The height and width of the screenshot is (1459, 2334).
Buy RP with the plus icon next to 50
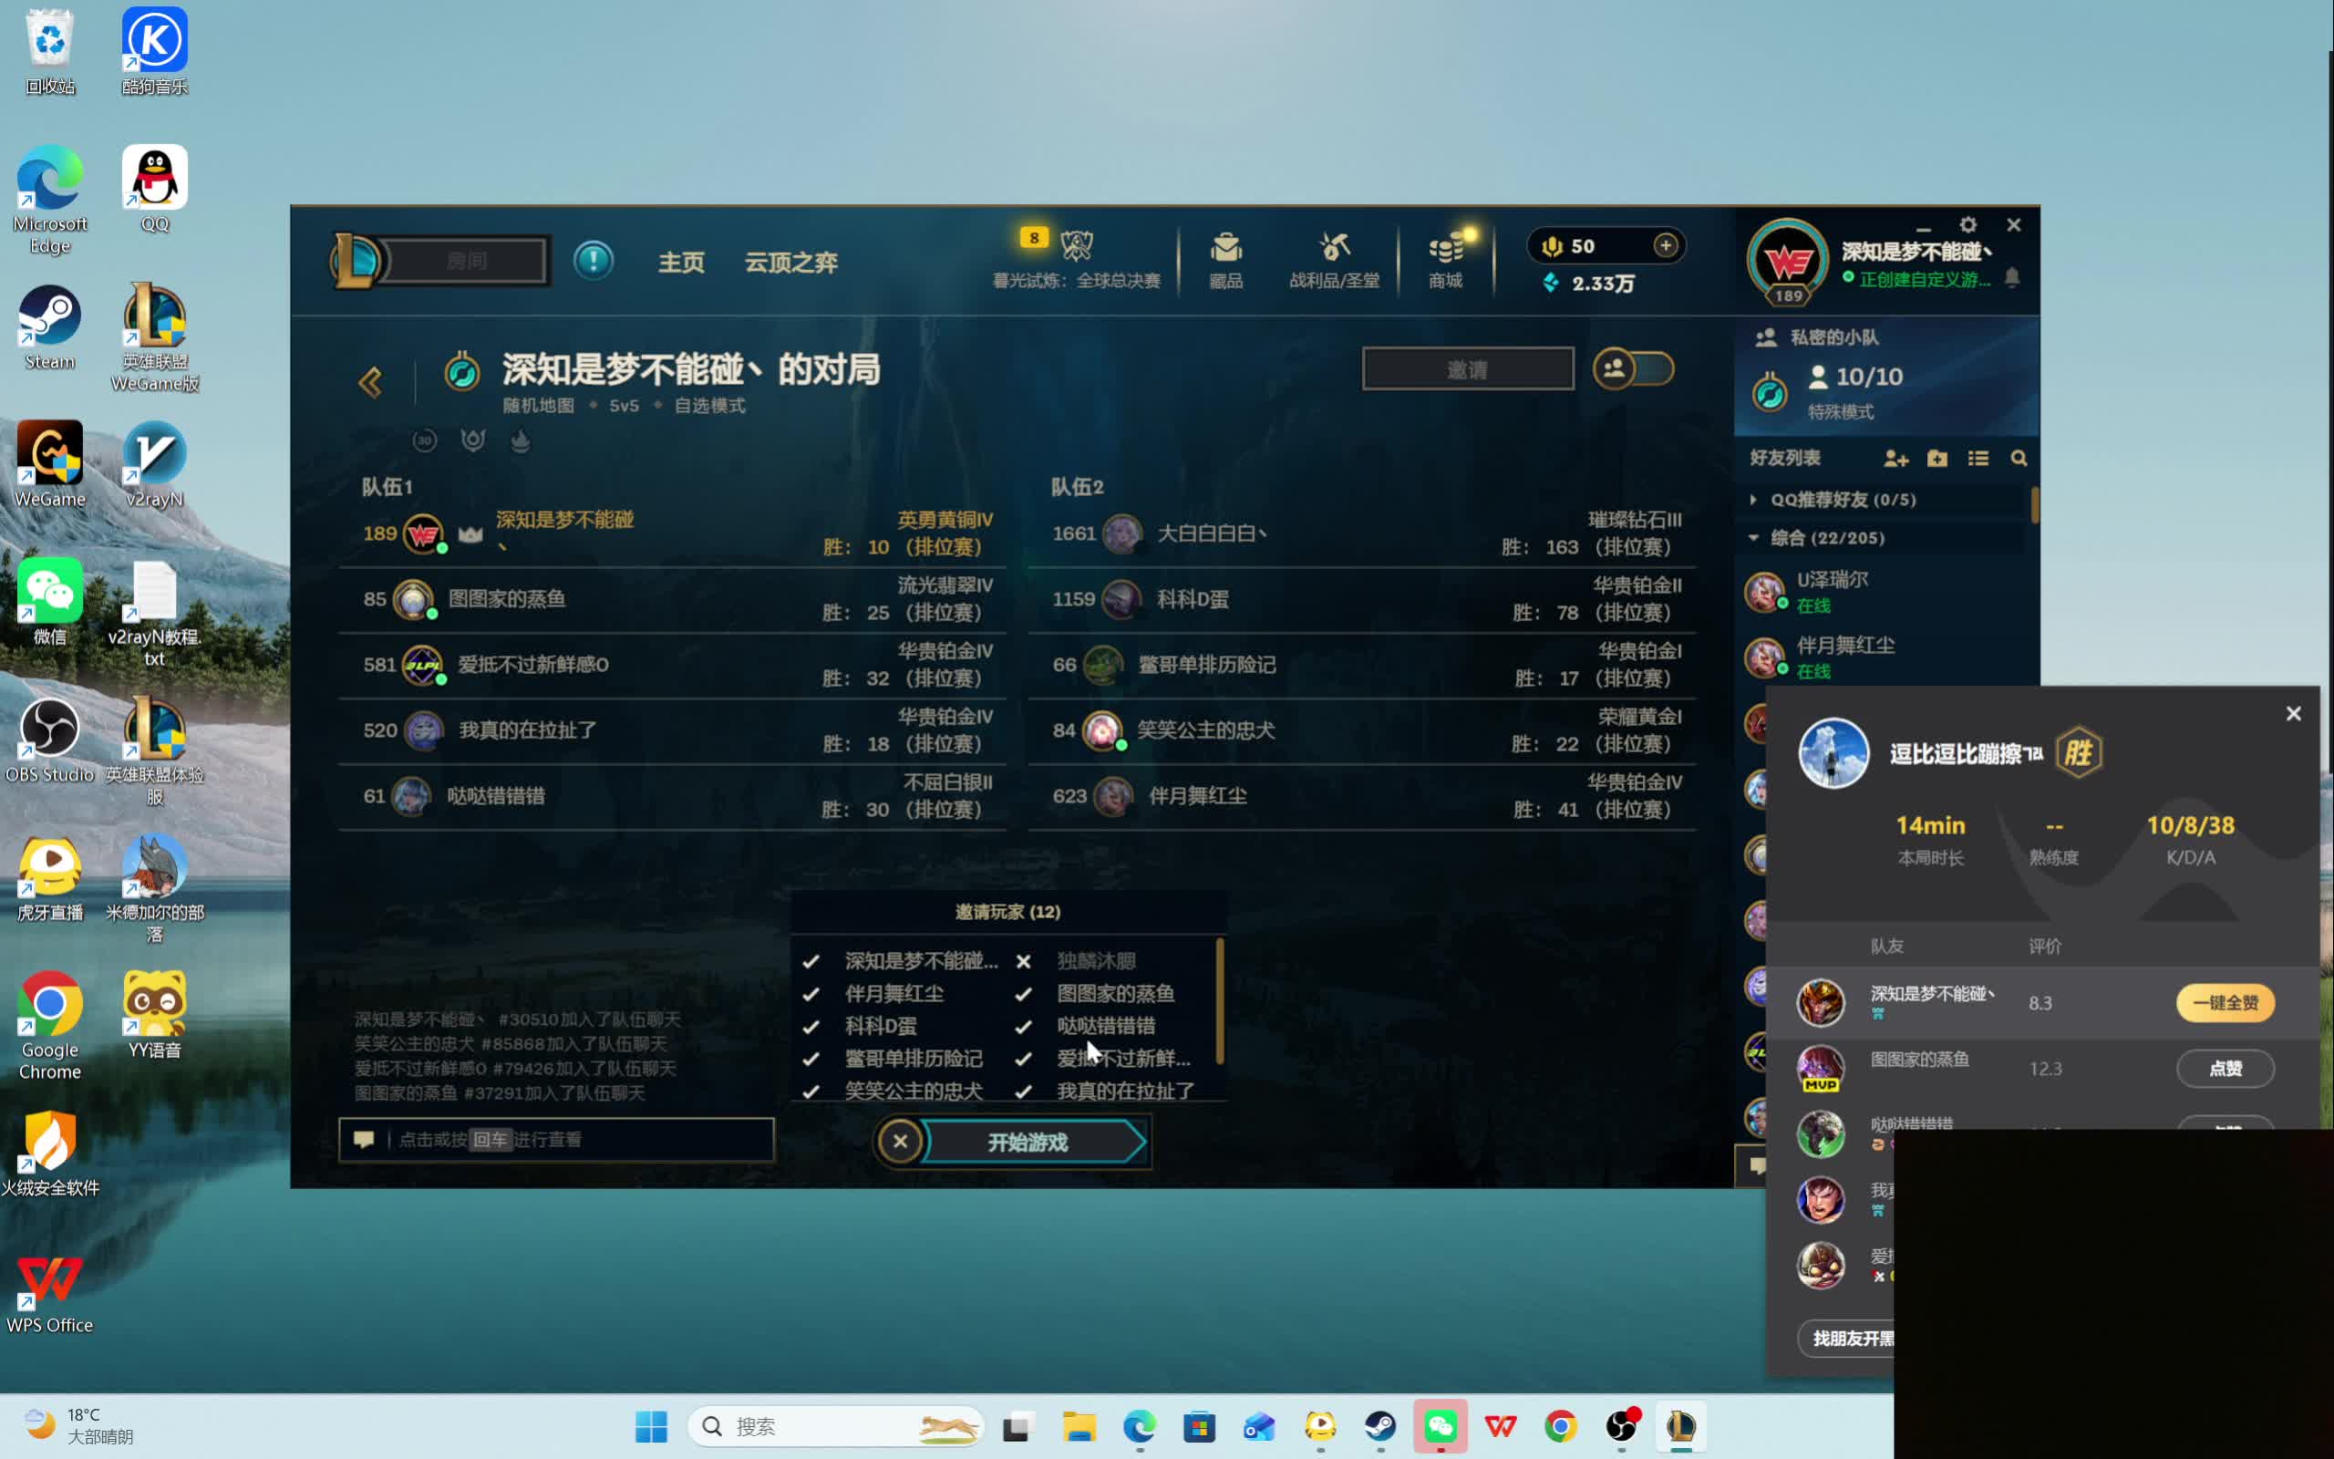click(x=1666, y=245)
